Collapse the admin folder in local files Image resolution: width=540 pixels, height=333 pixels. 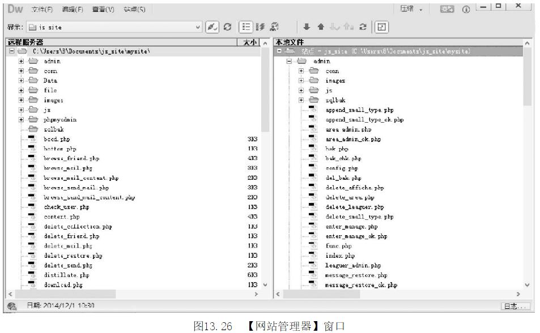coord(289,61)
